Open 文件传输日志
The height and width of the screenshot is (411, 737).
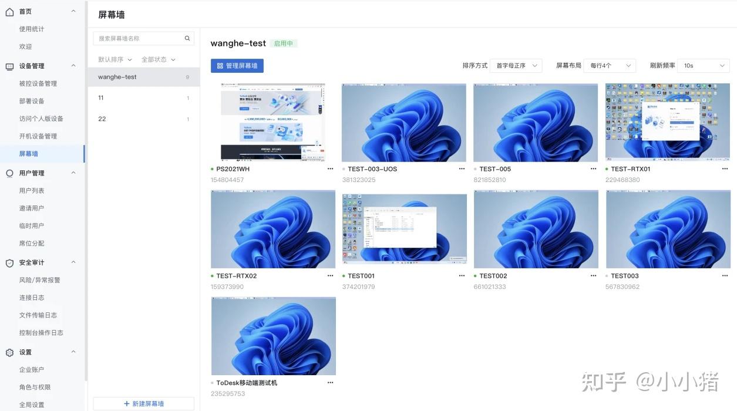click(38, 315)
